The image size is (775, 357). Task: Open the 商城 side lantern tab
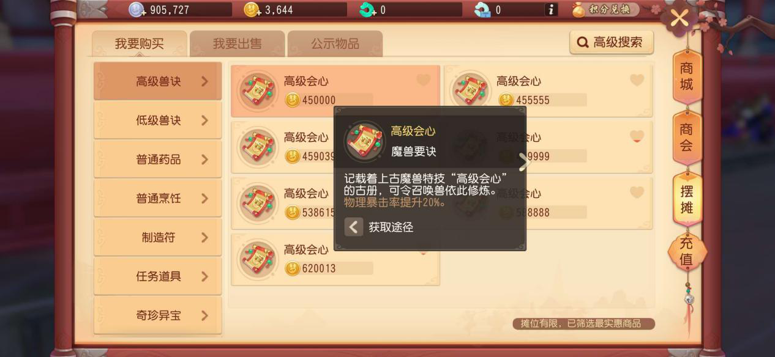[x=687, y=76]
